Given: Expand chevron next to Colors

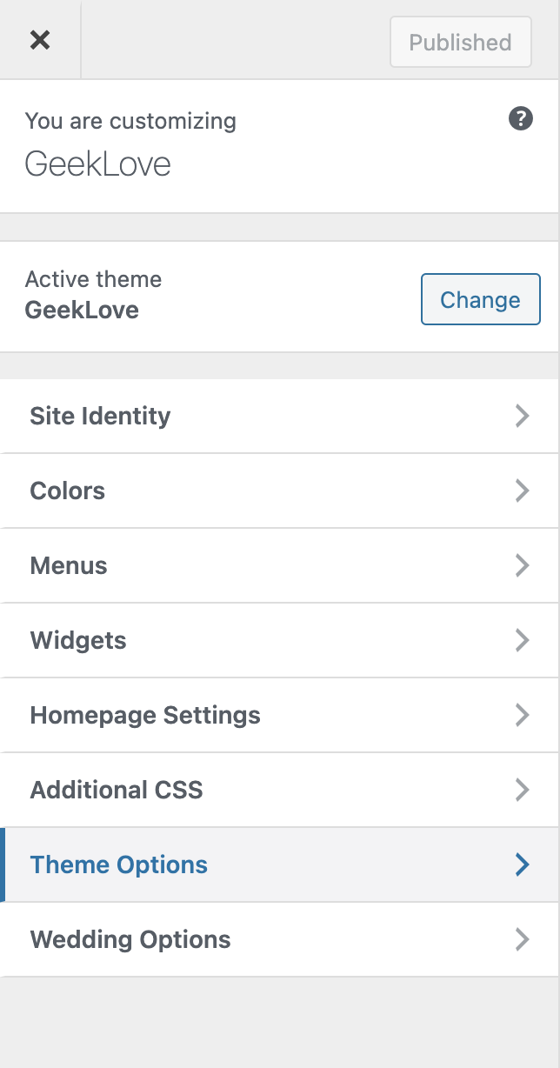Looking at the screenshot, I should coord(522,491).
